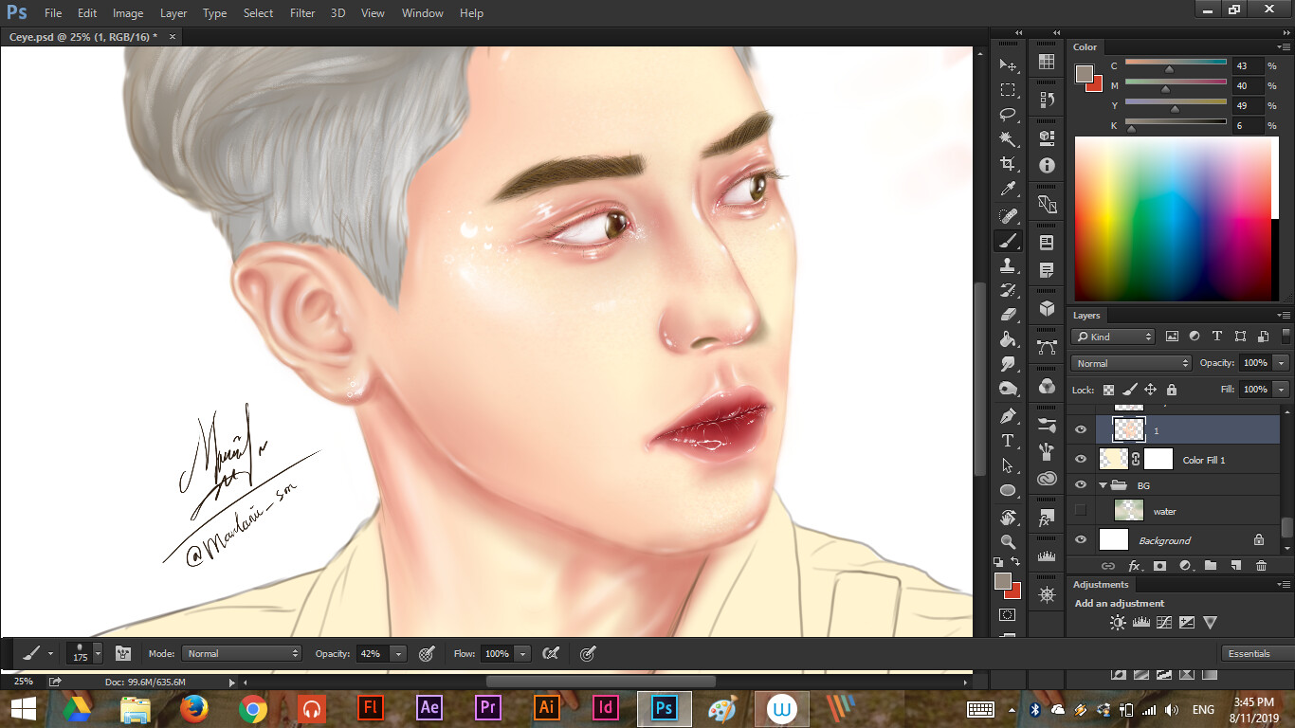1295x728 pixels.
Task: Toggle lock image pixels
Action: (1129, 390)
